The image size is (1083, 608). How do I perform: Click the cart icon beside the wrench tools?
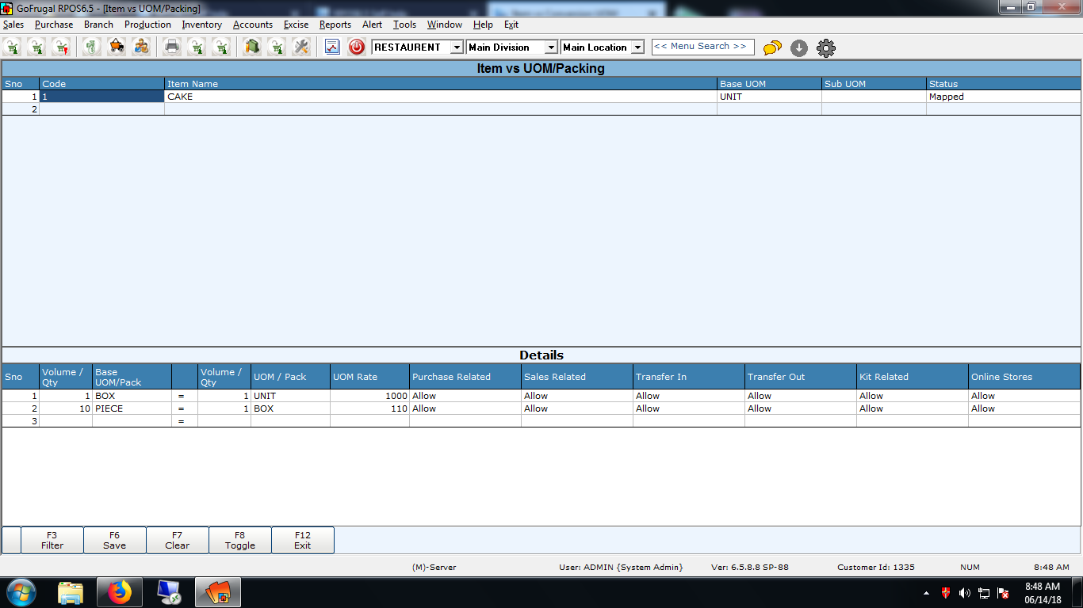coord(277,47)
